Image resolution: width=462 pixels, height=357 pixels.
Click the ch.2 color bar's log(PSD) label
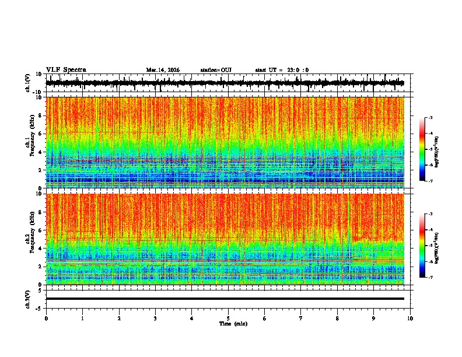point(437,248)
